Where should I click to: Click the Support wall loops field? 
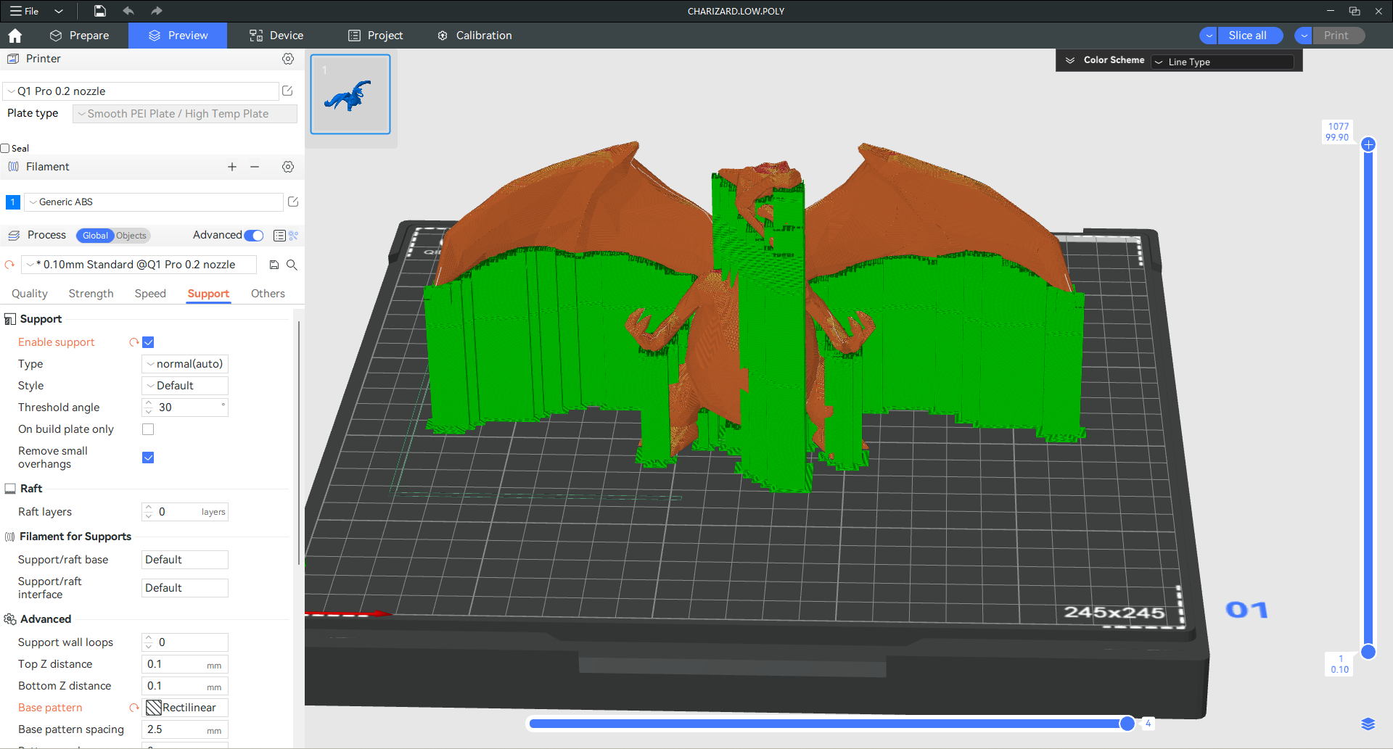(x=185, y=642)
